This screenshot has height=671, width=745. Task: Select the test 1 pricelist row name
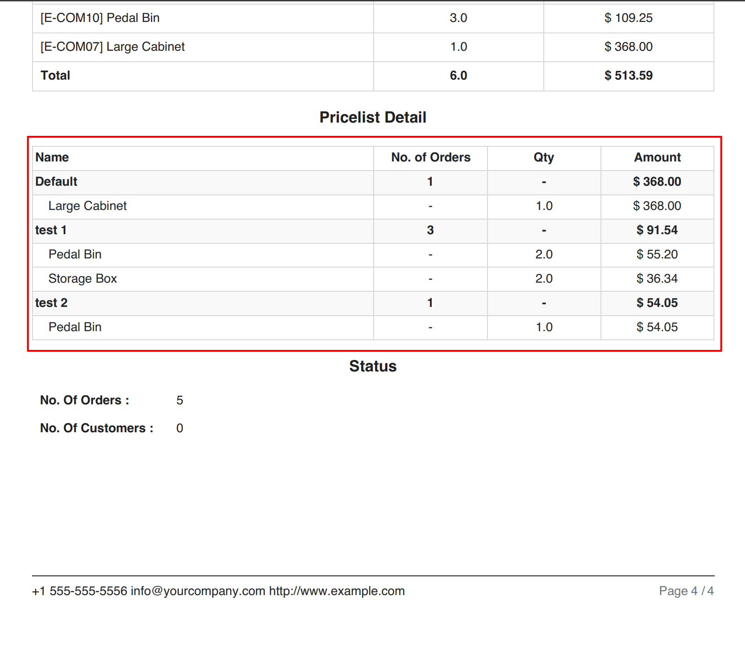coord(51,230)
